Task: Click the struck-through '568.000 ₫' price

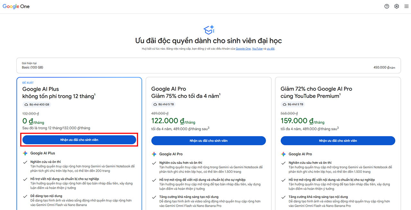Action: pos(289,113)
